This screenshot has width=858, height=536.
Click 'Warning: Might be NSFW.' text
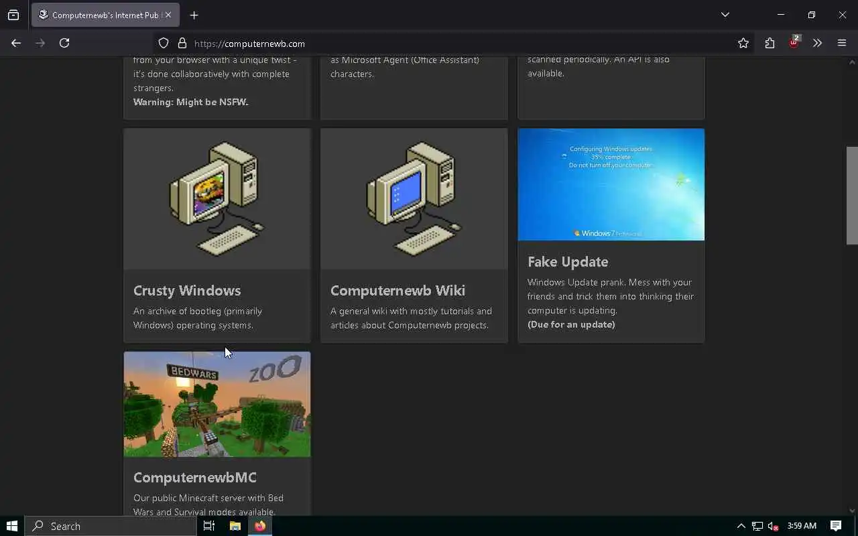coord(191,102)
